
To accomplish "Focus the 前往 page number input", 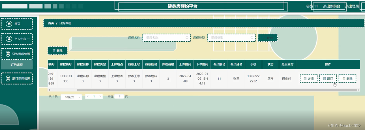I will pos(119,96).
